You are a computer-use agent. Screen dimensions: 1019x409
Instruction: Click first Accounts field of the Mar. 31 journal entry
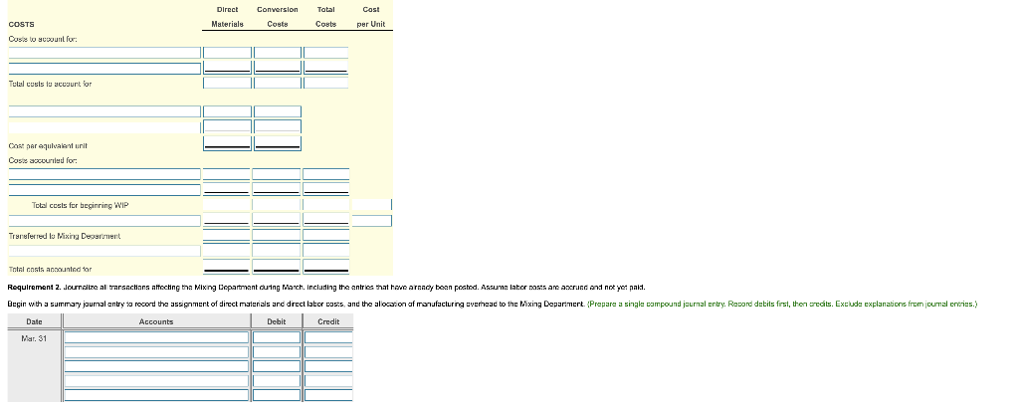[156, 337]
